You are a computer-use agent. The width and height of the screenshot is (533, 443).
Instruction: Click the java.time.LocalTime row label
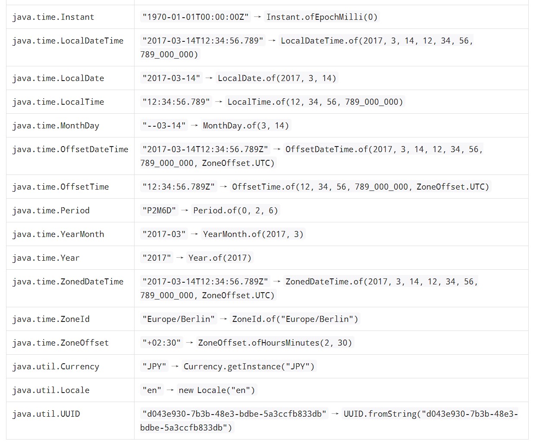coord(58,102)
